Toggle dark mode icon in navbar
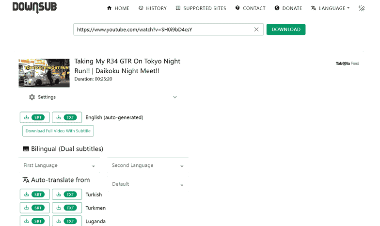Viewport: 380px width, 226px height. click(x=362, y=8)
